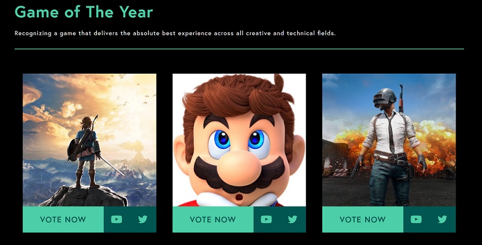
Task: Vote now for the Zelda game
Action: [63, 219]
